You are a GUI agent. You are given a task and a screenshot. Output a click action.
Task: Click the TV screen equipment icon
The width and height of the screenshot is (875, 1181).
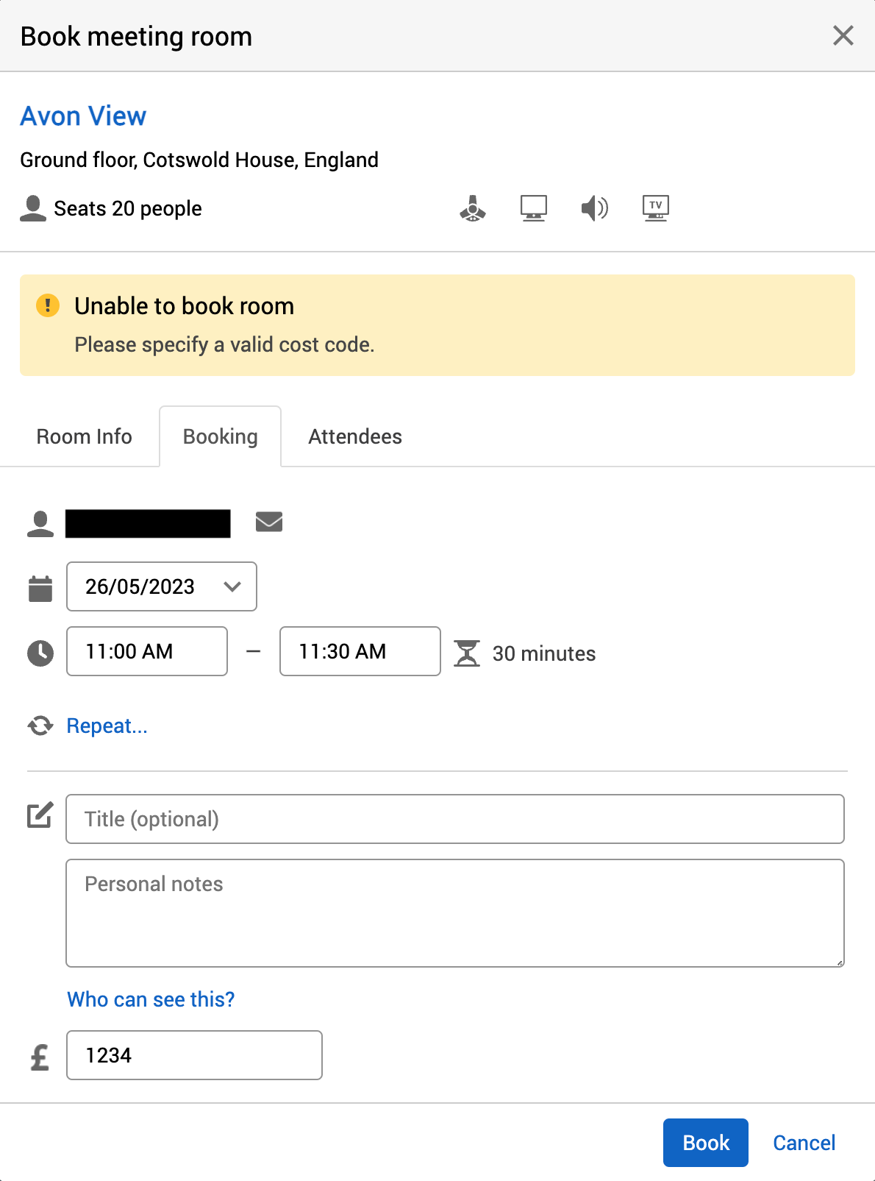click(655, 208)
